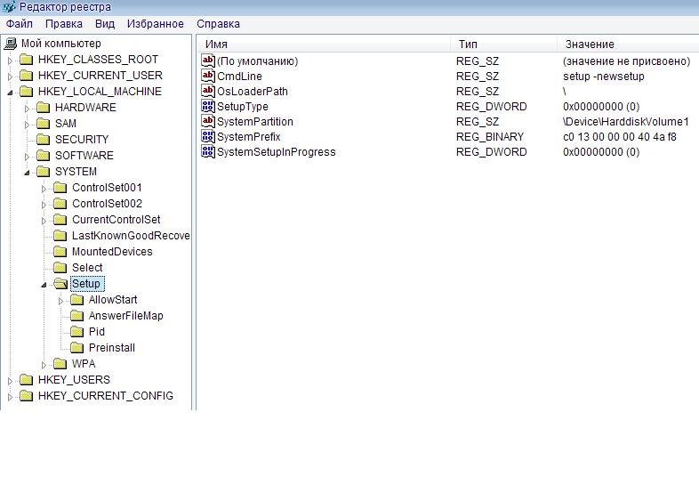Collapse the Setup key branch
The width and height of the screenshot is (699, 485).
pos(44,285)
